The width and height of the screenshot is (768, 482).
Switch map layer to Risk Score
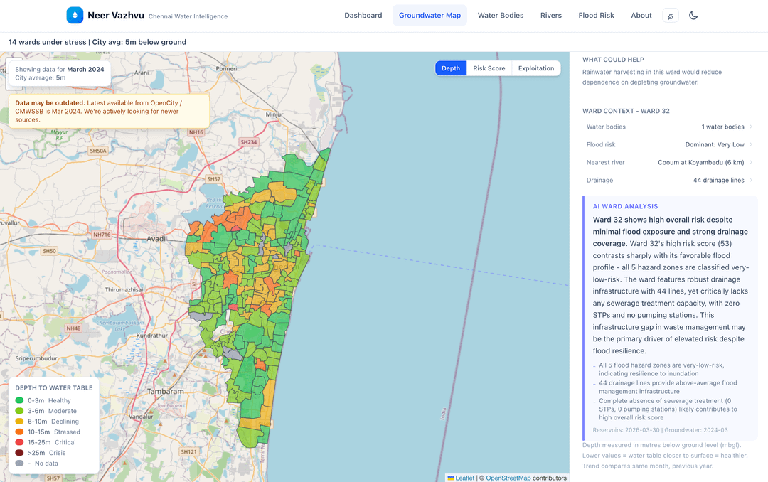click(x=489, y=68)
